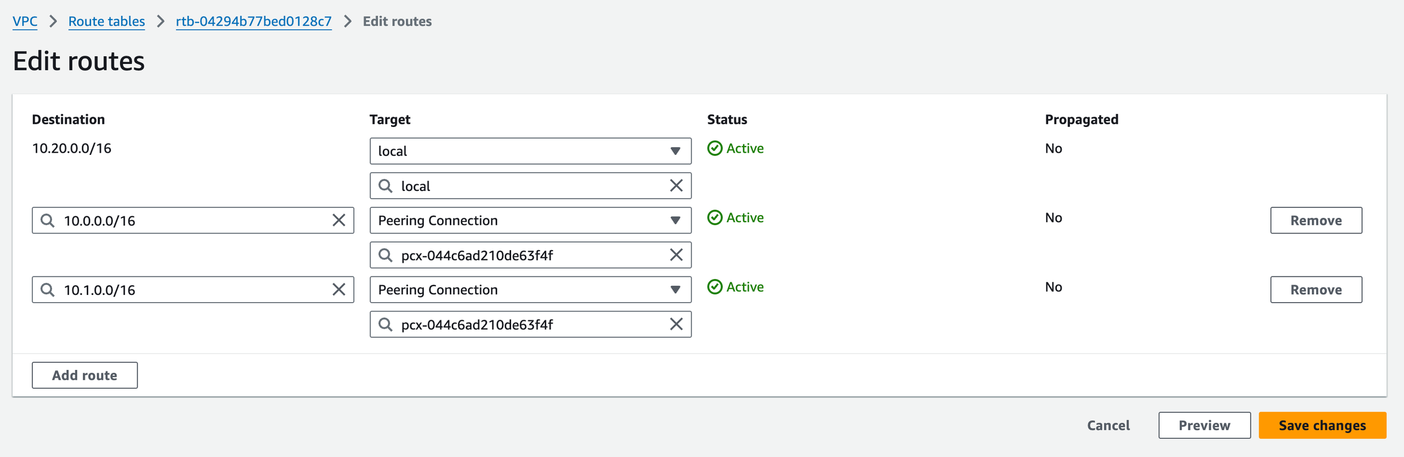
Task: Clear the 10.1.0.0/16 destination field
Action: (x=339, y=290)
